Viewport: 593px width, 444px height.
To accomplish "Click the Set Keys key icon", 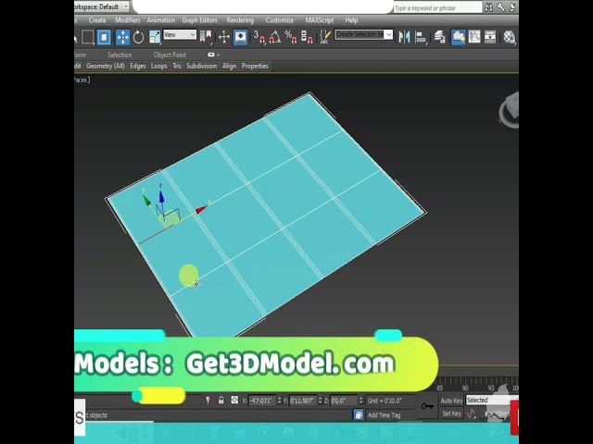I will click(427, 406).
